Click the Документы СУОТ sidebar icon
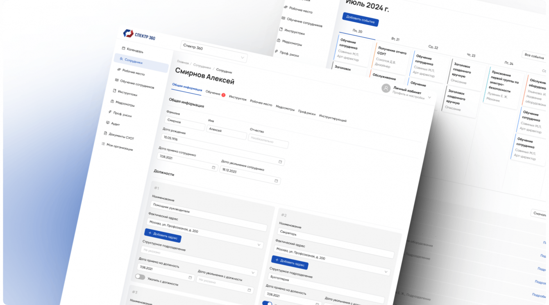The height and width of the screenshot is (305, 549). tap(105, 133)
